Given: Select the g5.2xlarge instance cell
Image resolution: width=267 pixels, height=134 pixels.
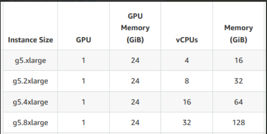Looking at the screenshot, I should point(30,81).
